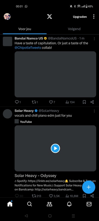Play the Solar Heavy Odyssey video
Screen dimensions: 99x221
[55, 148]
